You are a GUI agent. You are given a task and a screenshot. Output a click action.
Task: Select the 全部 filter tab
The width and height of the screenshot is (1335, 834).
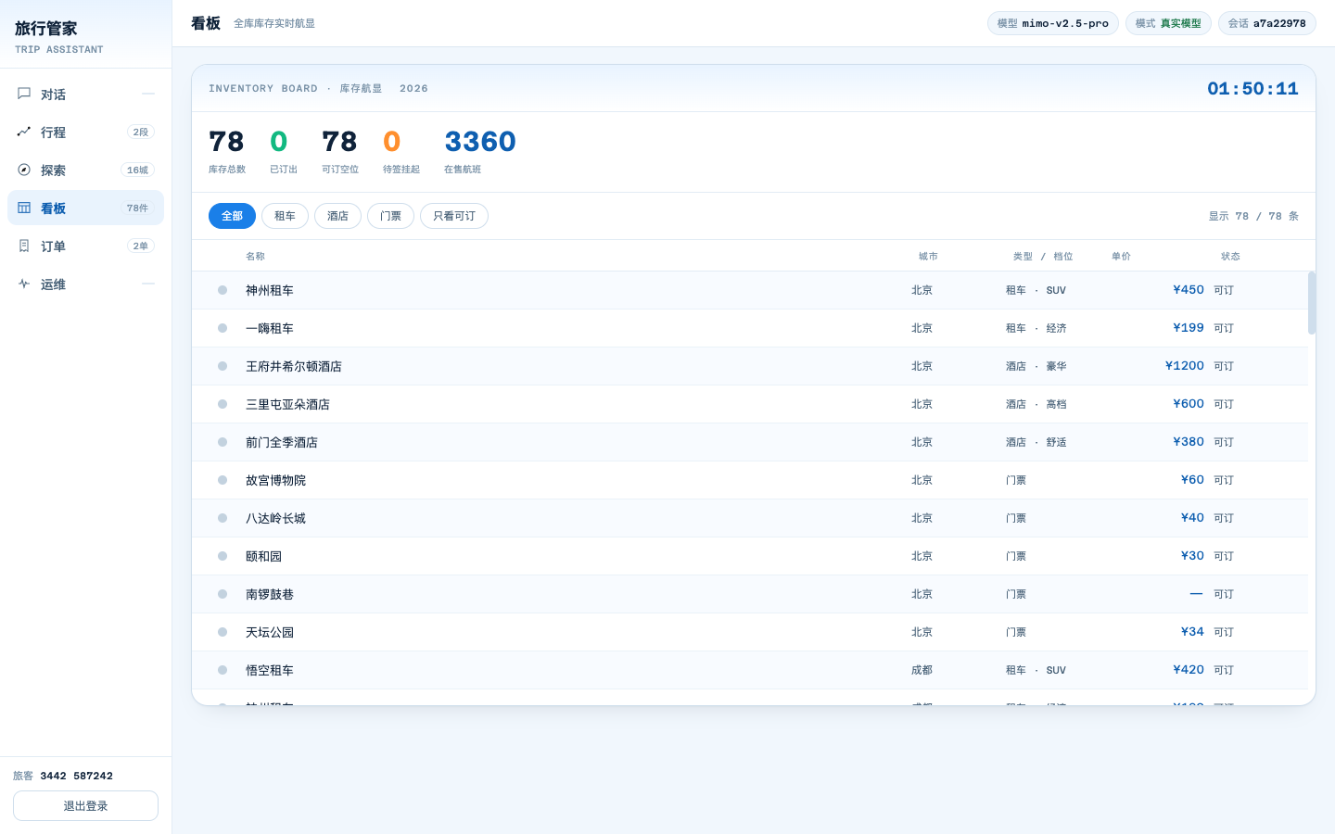232,216
